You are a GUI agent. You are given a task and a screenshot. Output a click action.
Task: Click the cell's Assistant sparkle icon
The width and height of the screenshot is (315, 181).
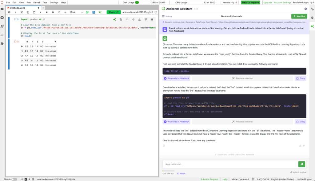point(114,19)
